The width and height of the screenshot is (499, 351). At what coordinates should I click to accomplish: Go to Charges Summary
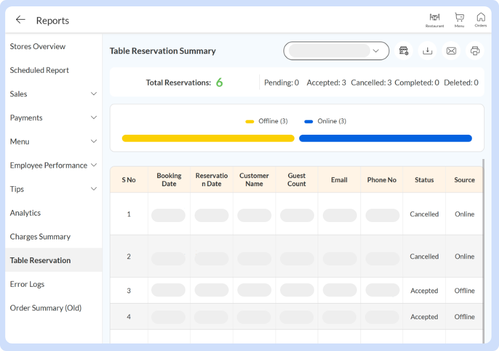coord(40,237)
